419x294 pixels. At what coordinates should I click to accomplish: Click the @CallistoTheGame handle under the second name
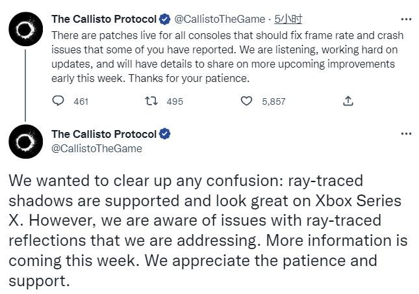pos(96,148)
